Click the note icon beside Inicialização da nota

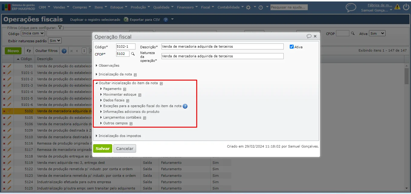135,75
